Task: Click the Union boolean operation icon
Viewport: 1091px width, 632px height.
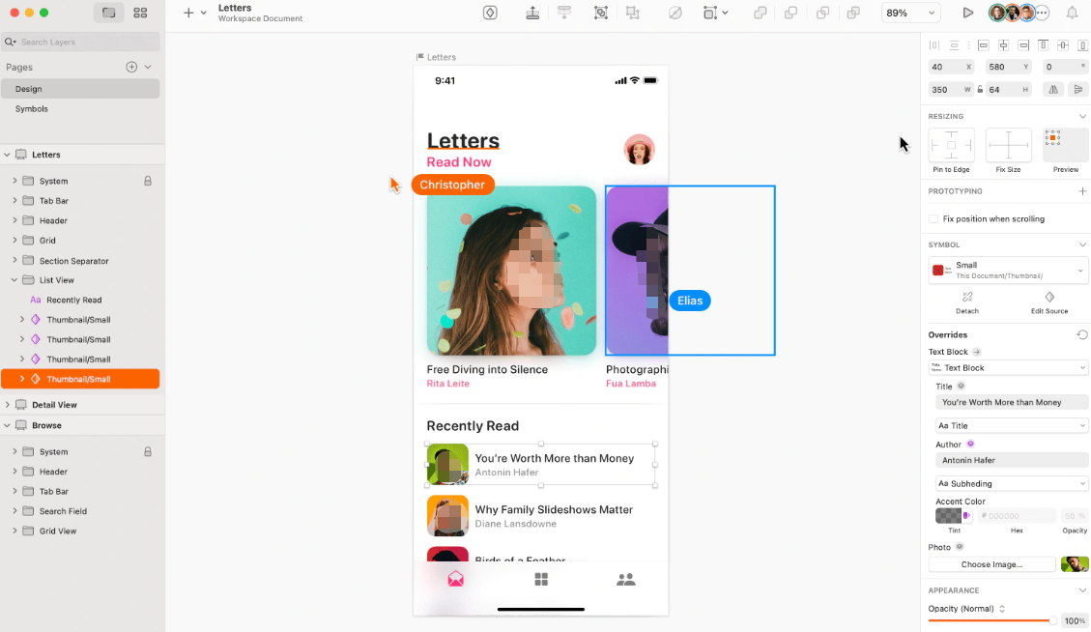Action: click(760, 13)
